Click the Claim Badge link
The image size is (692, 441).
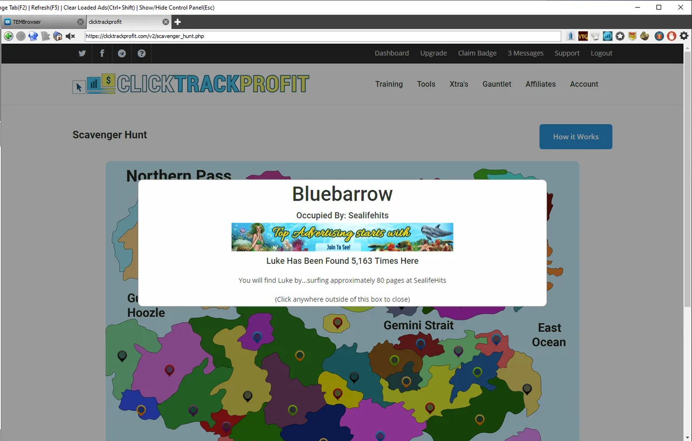click(x=477, y=53)
